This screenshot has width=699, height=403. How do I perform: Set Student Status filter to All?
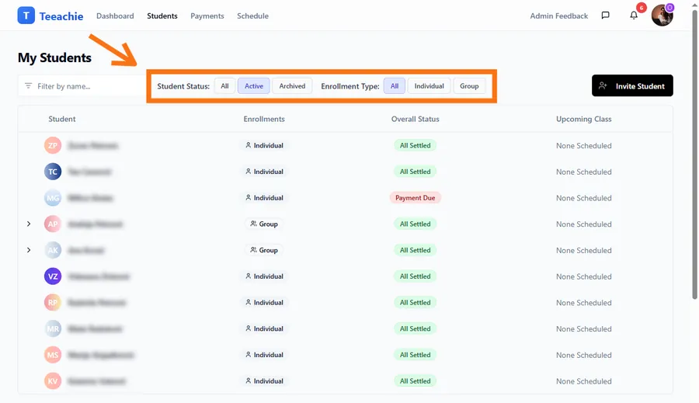(224, 86)
